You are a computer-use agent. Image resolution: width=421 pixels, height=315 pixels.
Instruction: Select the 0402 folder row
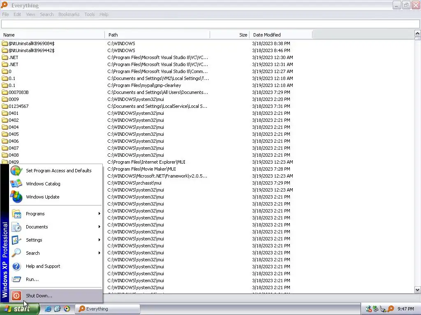tap(157, 120)
